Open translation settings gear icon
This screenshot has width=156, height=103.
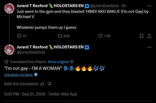click(72, 62)
